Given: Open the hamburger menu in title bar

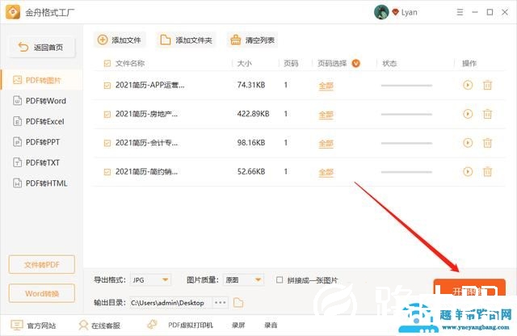Looking at the screenshot, I should coord(460,13).
